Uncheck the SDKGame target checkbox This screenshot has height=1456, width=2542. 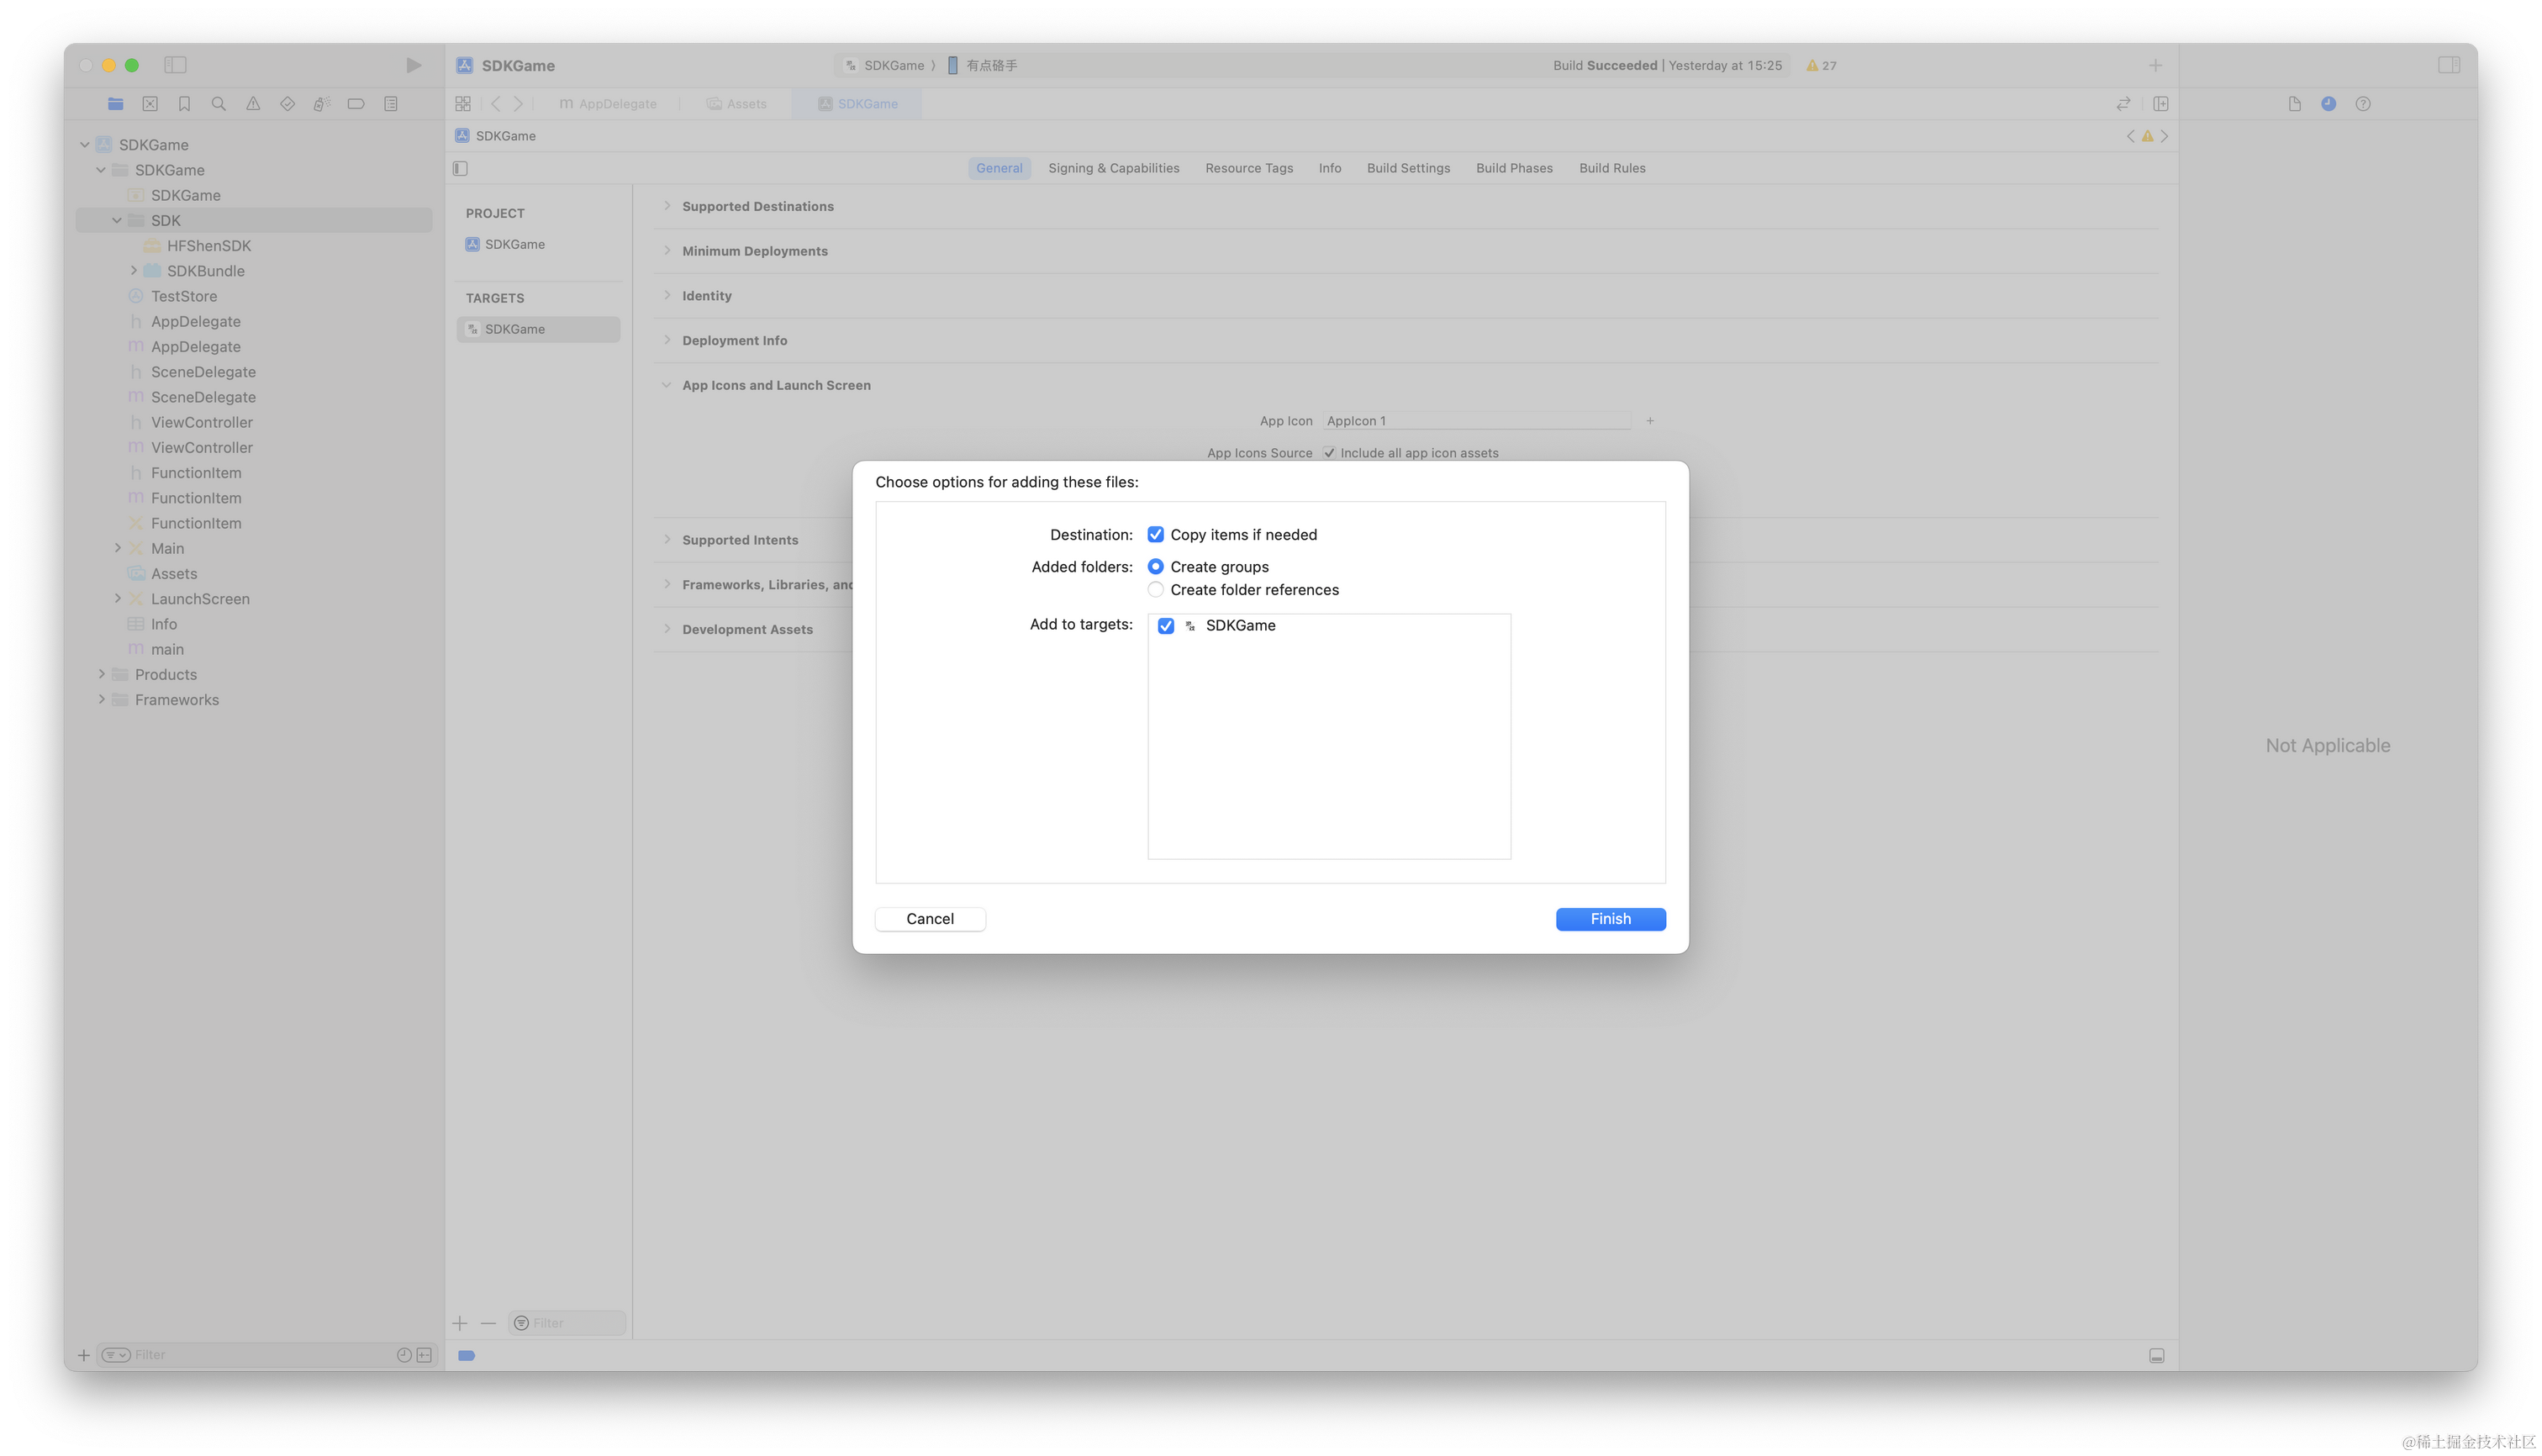point(1166,626)
